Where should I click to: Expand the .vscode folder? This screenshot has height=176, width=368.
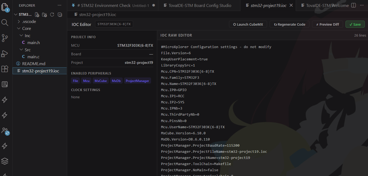[x=29, y=22]
